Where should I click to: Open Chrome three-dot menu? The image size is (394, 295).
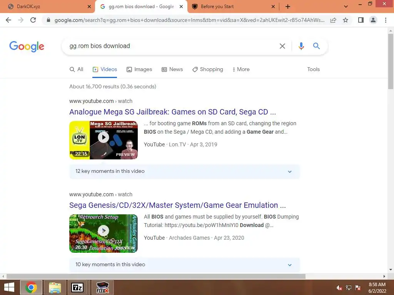386,20
